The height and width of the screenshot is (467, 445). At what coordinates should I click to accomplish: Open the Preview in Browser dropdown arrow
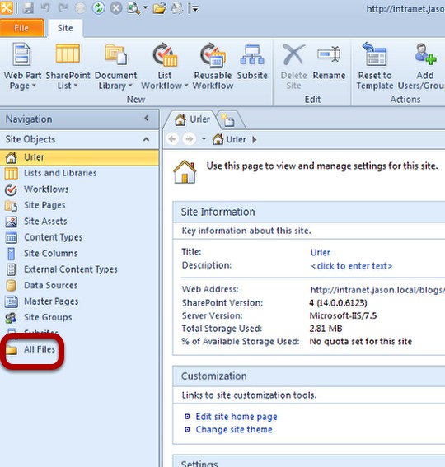coord(145,7)
